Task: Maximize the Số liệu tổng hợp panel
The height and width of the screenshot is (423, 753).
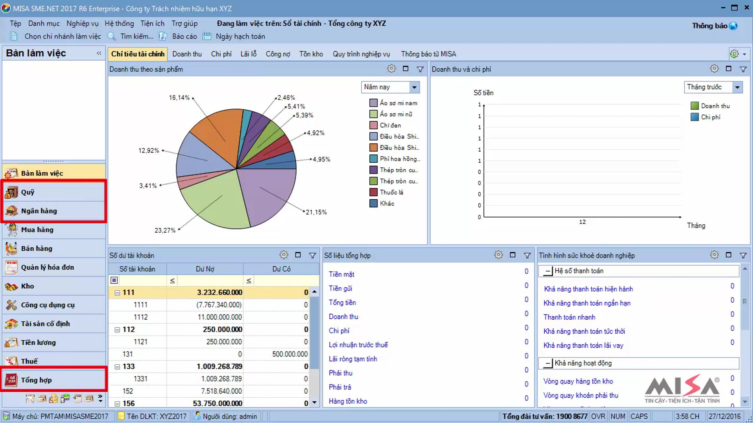Action: click(513, 255)
